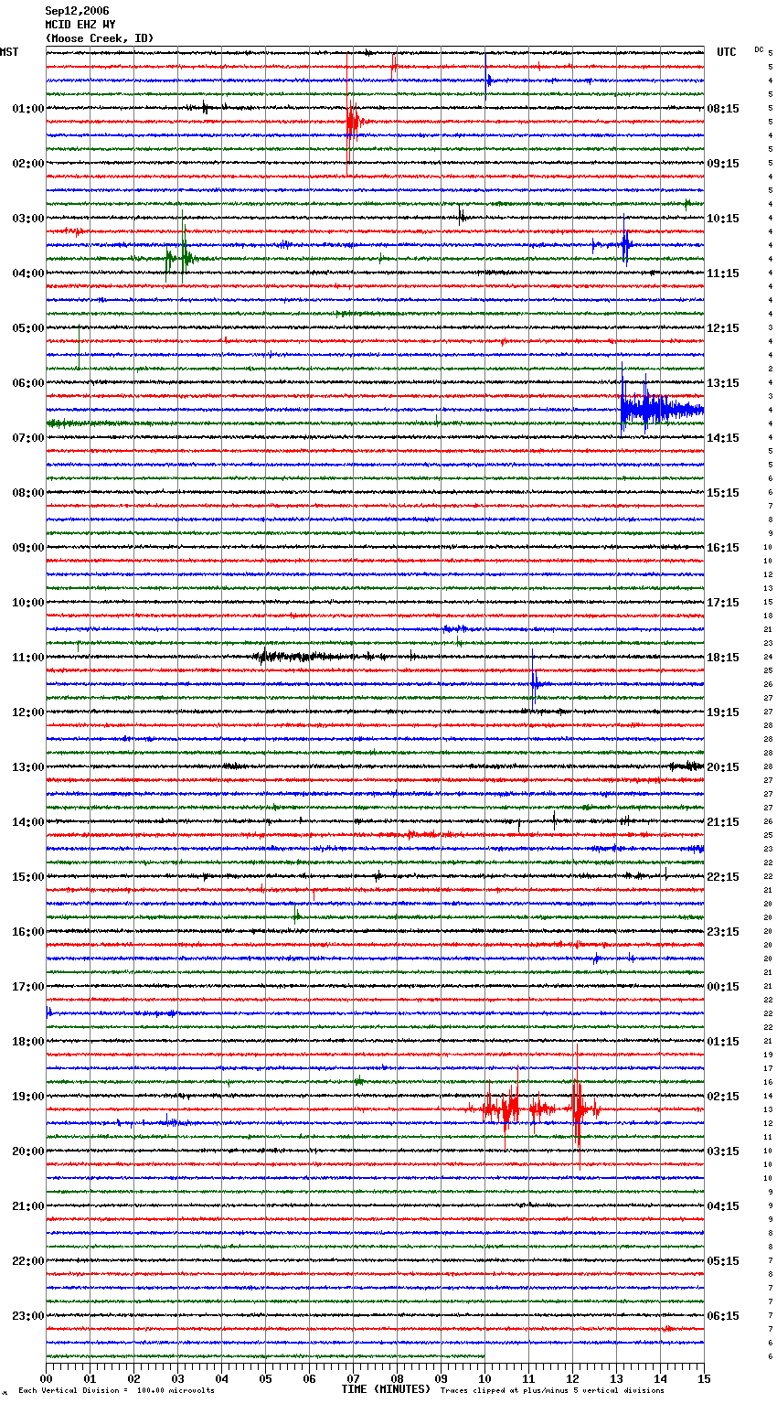The width and height of the screenshot is (777, 1403).
Task: Click the 14:15 UTC time label
Action: click(723, 438)
